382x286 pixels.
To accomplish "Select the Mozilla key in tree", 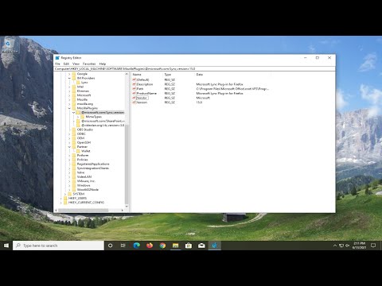I will (x=82, y=99).
